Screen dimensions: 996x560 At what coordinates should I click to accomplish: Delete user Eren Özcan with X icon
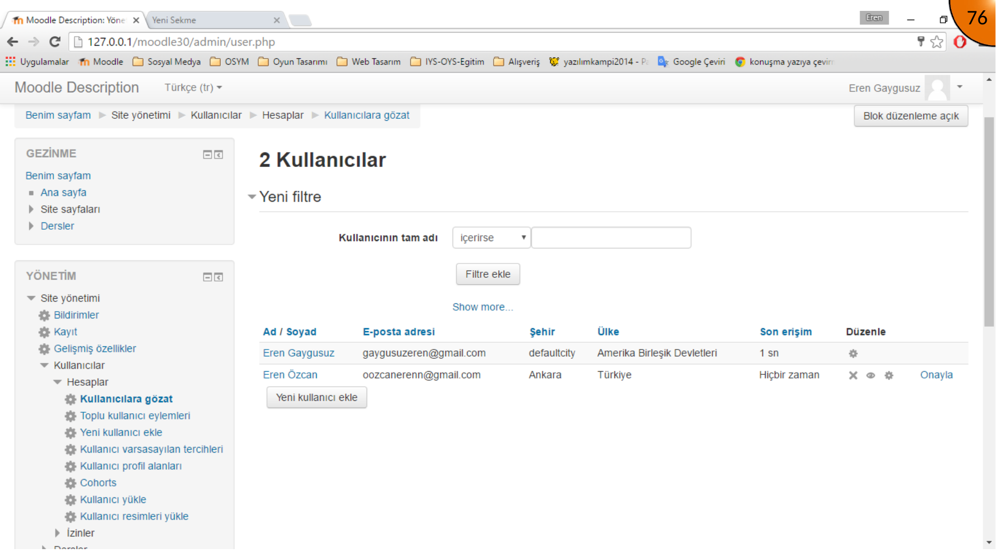pos(853,375)
